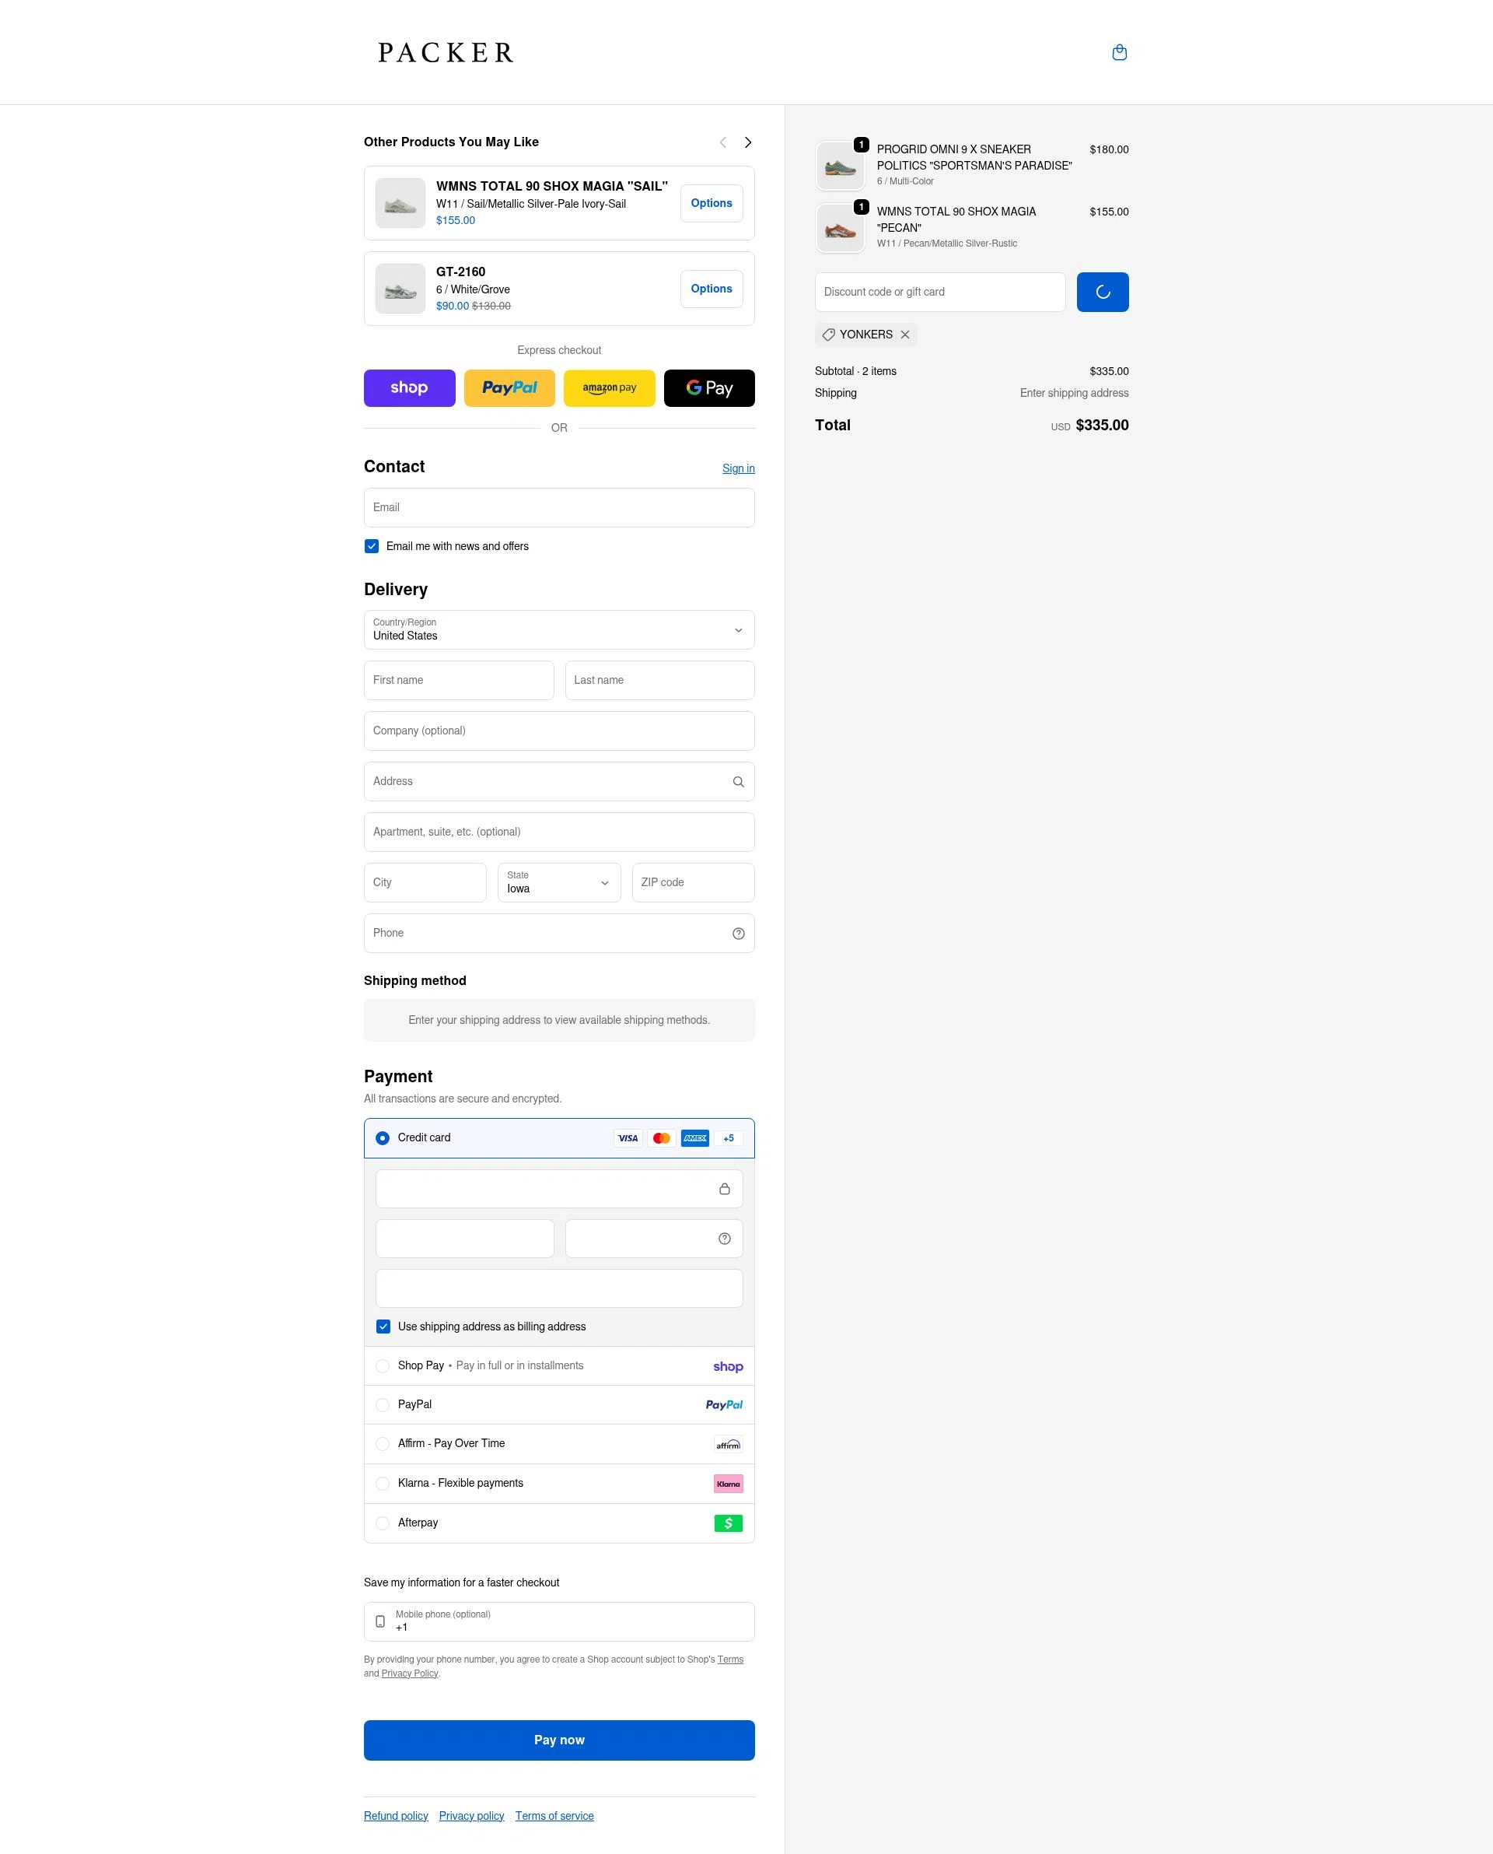
Task: Checkout with Google Pay
Action: click(708, 388)
